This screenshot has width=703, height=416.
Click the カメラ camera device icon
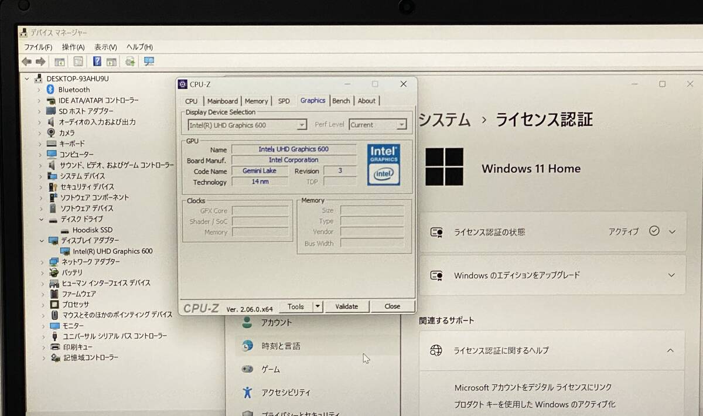(x=51, y=132)
